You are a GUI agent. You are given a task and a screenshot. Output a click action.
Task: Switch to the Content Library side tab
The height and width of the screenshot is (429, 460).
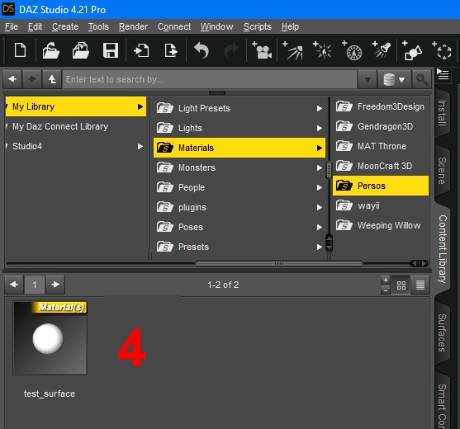point(442,249)
